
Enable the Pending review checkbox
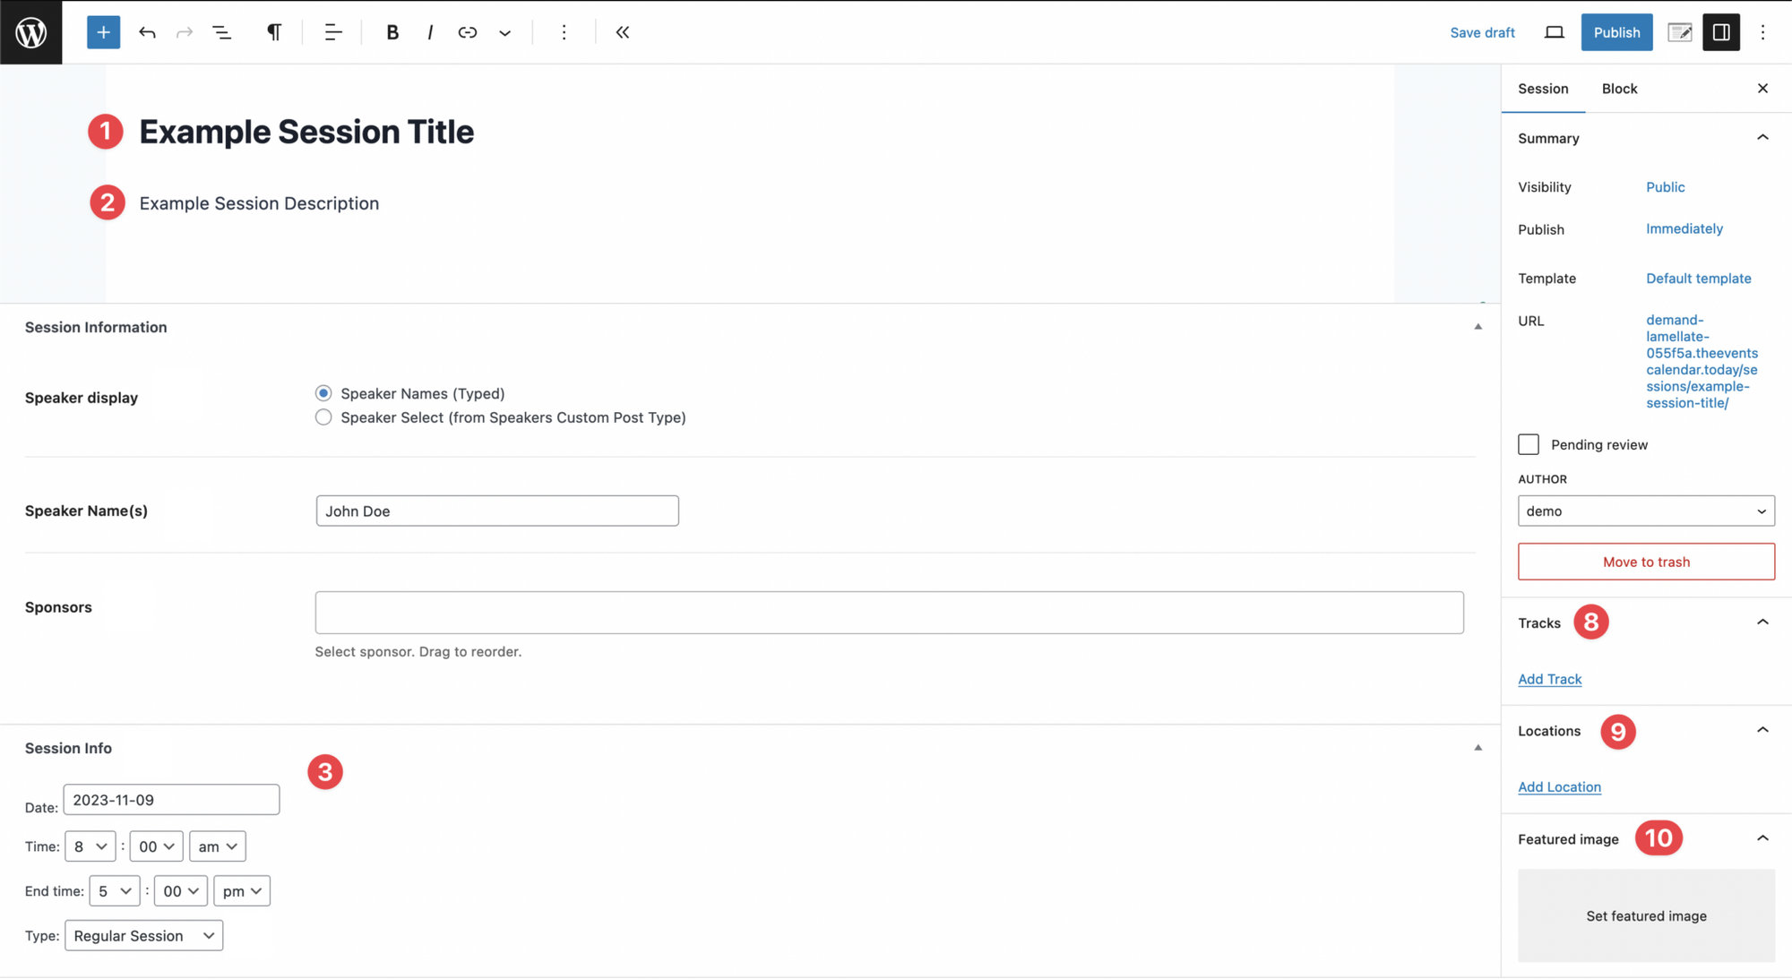1528,444
